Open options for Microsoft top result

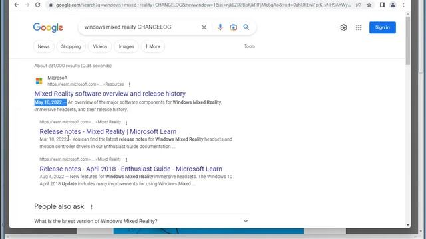click(x=130, y=84)
